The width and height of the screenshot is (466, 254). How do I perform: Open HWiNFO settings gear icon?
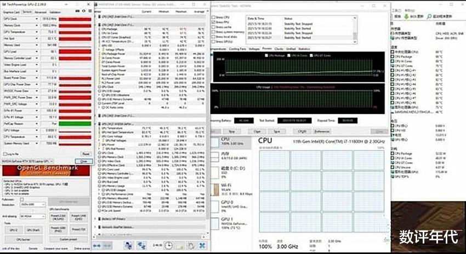191,245
